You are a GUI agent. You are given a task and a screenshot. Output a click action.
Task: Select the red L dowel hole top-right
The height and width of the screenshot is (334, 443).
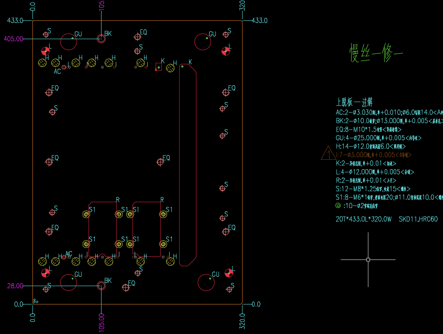coord(226,51)
